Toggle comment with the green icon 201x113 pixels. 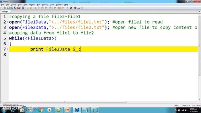55,8
